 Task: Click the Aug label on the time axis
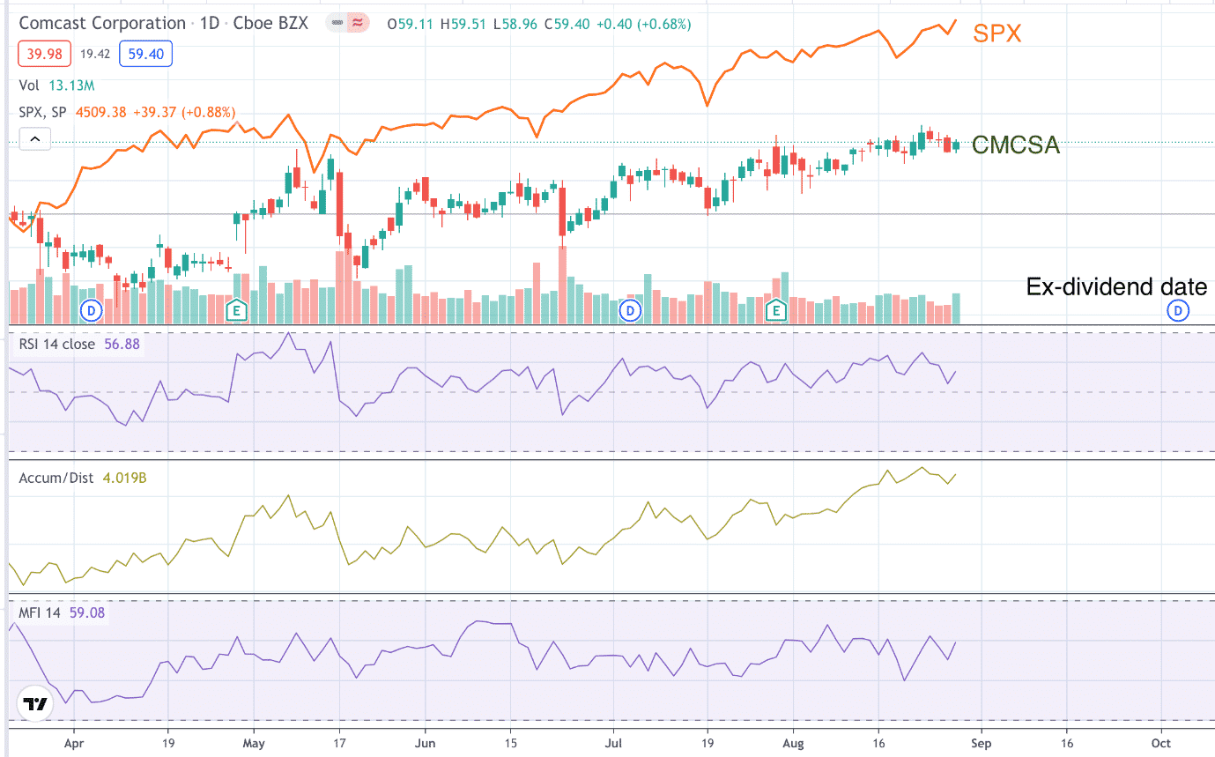click(x=793, y=743)
